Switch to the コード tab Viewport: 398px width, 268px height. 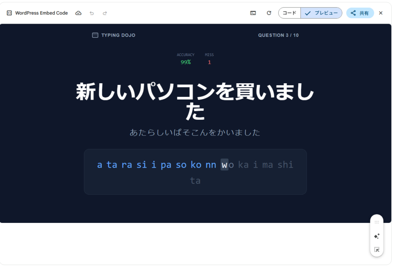(x=289, y=13)
